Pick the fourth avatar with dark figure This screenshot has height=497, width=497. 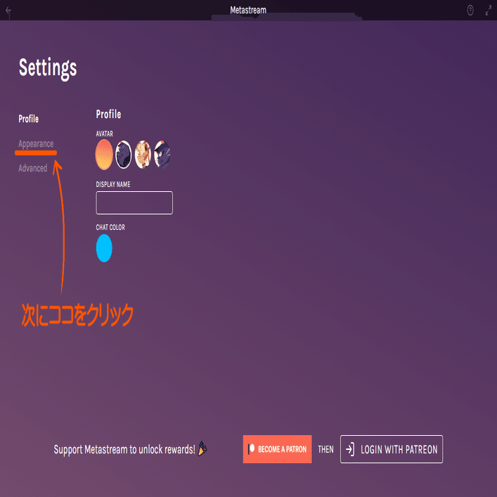(162, 155)
